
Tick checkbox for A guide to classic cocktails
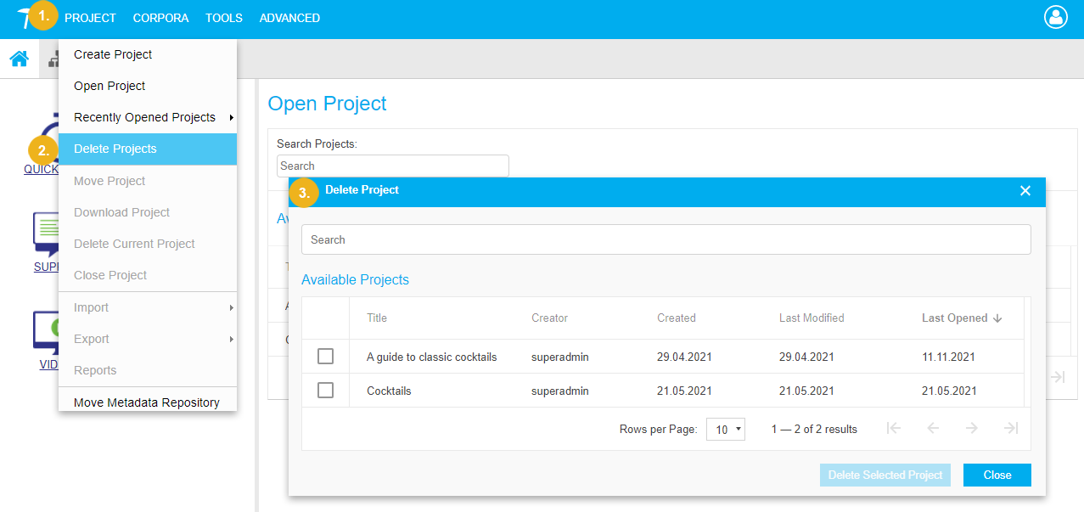point(325,357)
